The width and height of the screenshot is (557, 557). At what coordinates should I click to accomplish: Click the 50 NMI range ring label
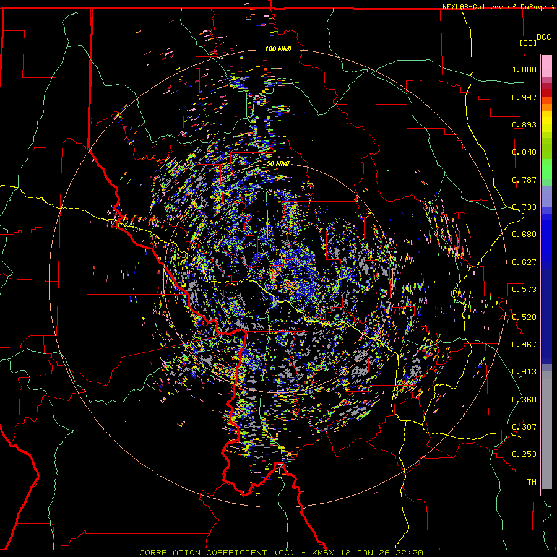pyautogui.click(x=278, y=164)
